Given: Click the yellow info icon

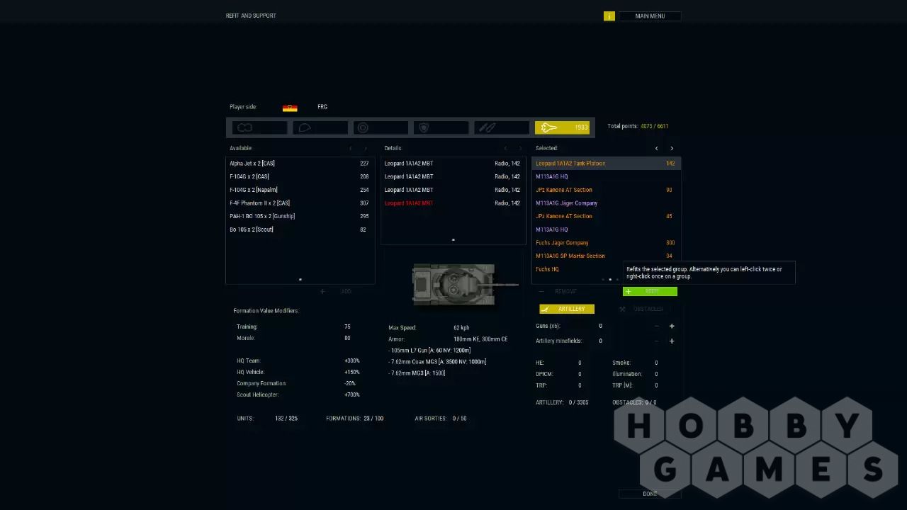Looking at the screenshot, I should click(x=609, y=16).
